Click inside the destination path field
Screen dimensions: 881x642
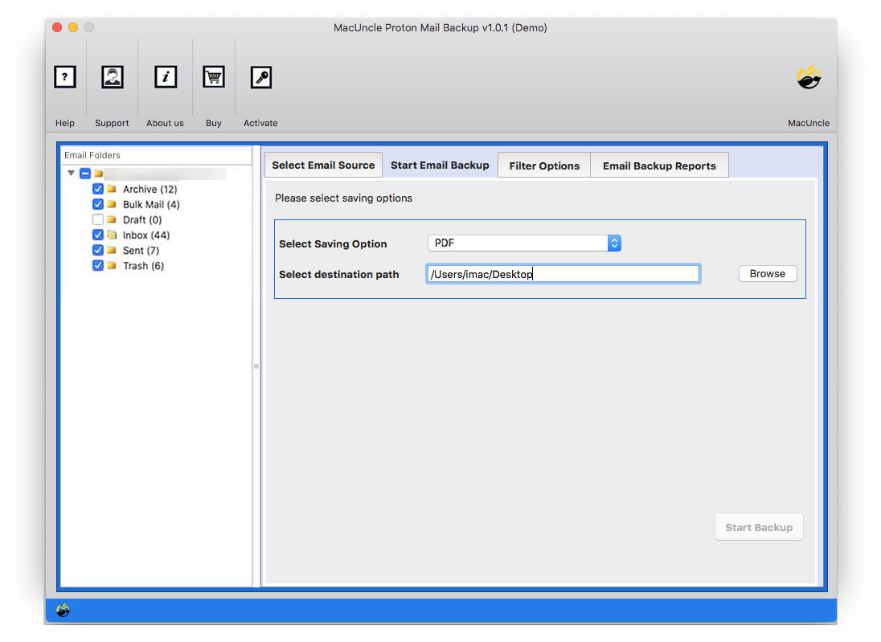click(563, 273)
